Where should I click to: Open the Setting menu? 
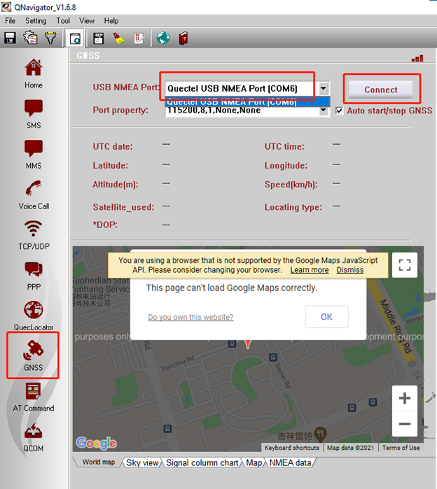click(x=36, y=21)
